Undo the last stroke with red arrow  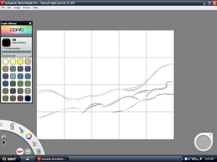tap(20, 152)
